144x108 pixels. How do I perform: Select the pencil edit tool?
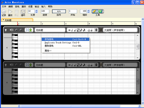coord(94,11)
